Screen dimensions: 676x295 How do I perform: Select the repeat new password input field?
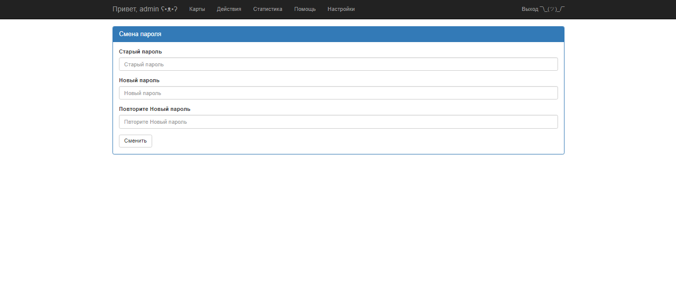(338, 122)
